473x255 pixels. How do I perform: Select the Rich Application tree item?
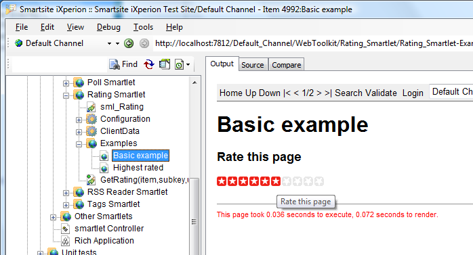point(104,241)
